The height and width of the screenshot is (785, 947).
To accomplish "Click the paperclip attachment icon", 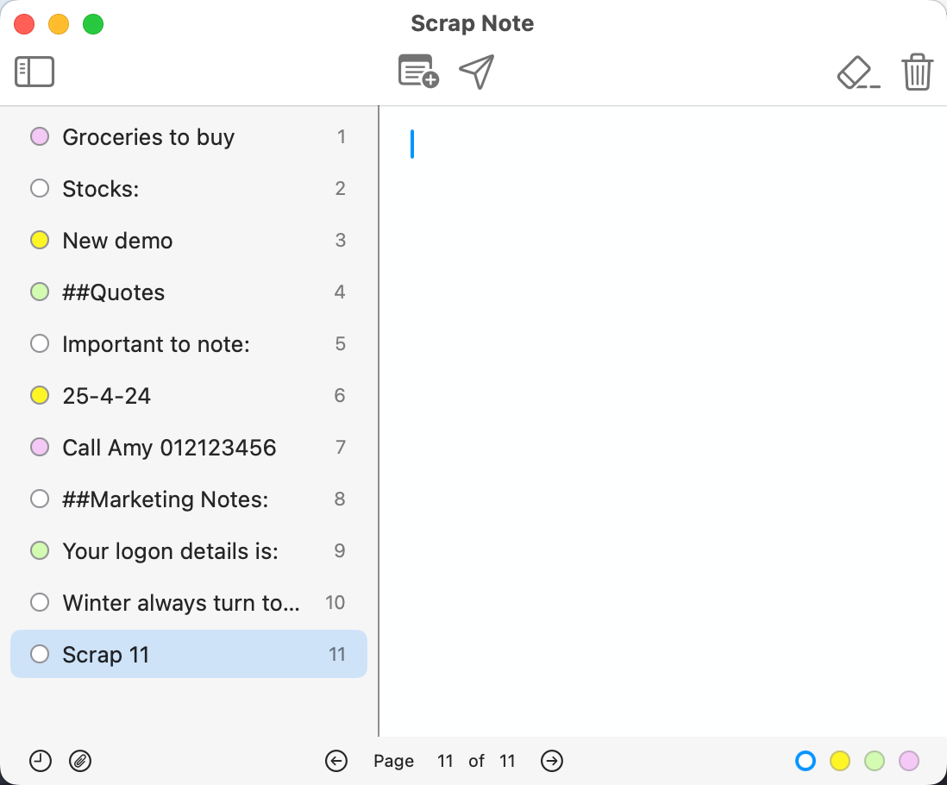I will 80,761.
